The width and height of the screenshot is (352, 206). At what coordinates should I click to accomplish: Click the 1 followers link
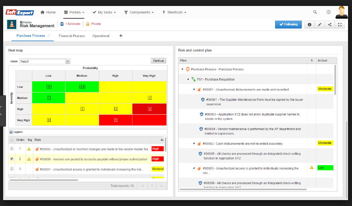point(70,24)
